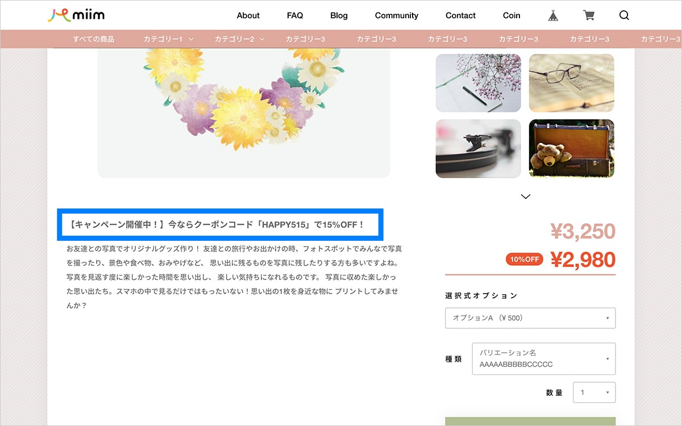The height and width of the screenshot is (426, 682).
Task: Open the FAQ page
Action: pyautogui.click(x=295, y=15)
